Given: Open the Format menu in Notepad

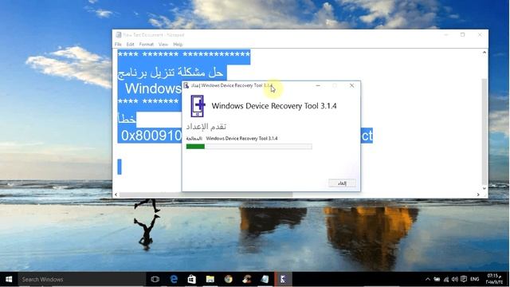Looking at the screenshot, I should 147,45.
